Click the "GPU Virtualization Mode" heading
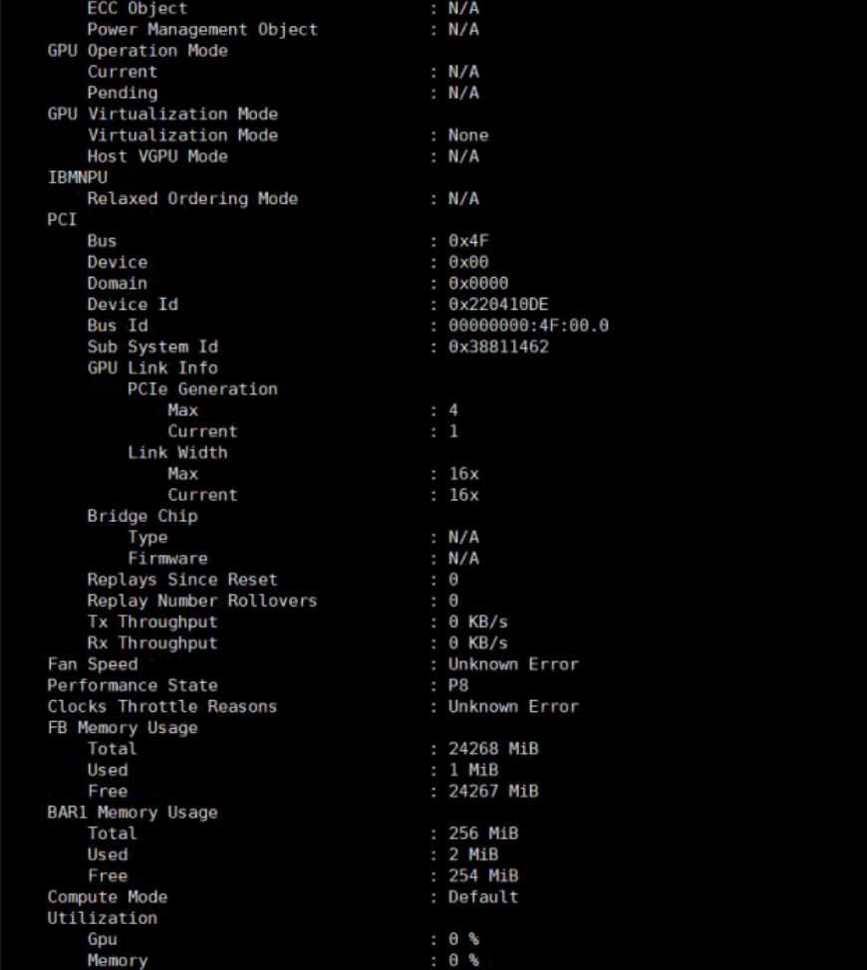The image size is (867, 970). [162, 114]
